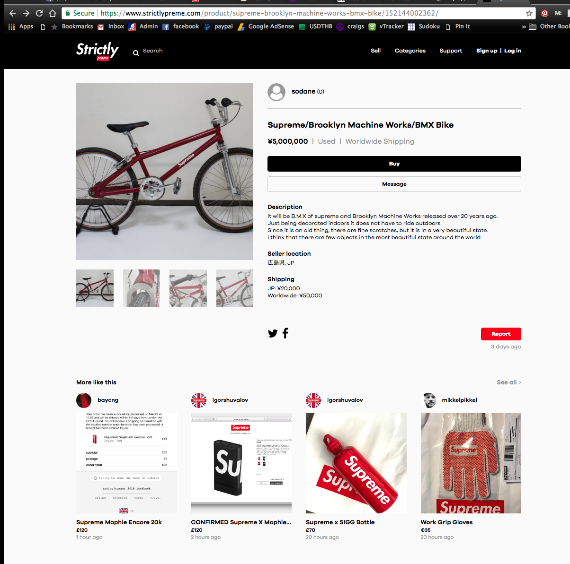Open the Categories menu item
The height and width of the screenshot is (564, 570).
point(410,51)
